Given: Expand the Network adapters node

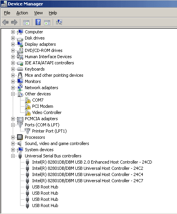Looking at the screenshot, I should click(x=13, y=88).
